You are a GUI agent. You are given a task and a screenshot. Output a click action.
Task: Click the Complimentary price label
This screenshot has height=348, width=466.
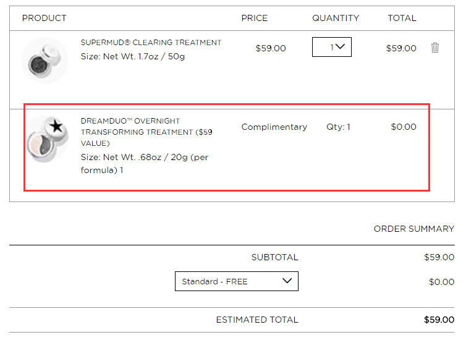(274, 127)
